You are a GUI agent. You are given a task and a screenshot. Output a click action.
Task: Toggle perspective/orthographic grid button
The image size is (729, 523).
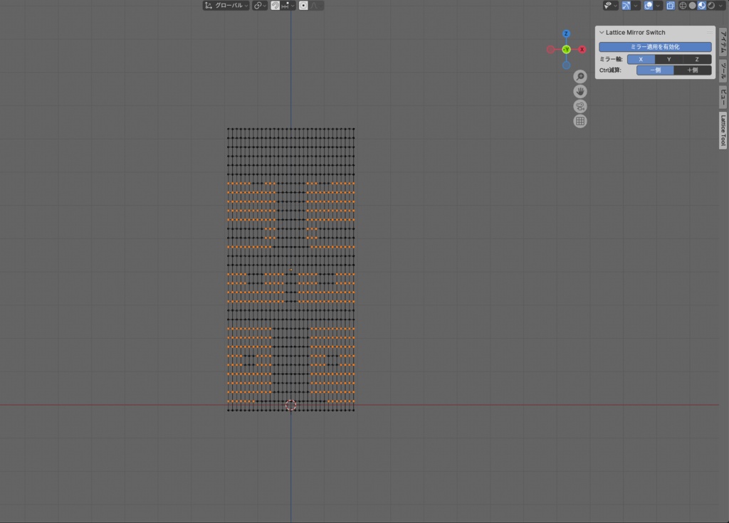[579, 122]
